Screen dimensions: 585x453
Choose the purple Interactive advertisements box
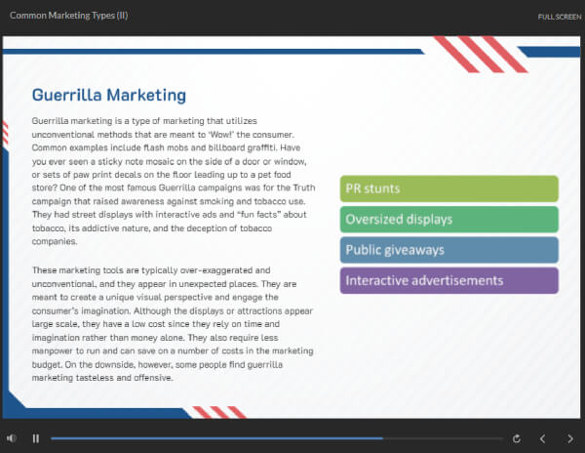448,280
